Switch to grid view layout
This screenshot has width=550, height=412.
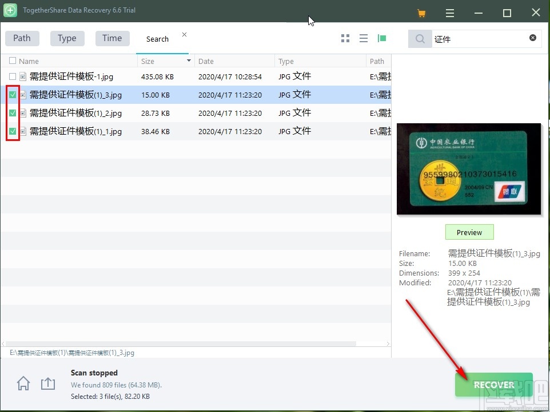tap(345, 38)
